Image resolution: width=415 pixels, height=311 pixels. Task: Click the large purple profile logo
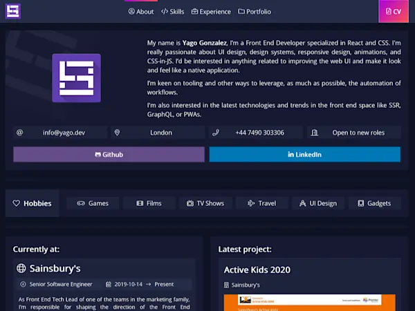[x=77, y=78]
